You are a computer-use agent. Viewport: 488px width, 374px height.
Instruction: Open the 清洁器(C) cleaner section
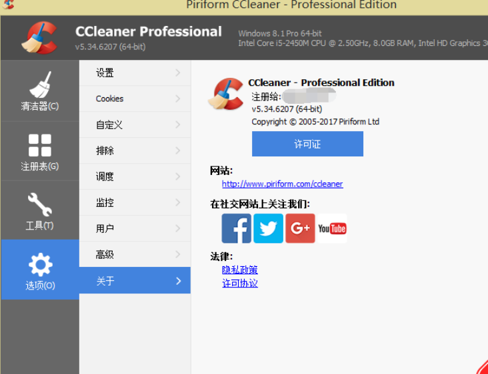tap(40, 91)
